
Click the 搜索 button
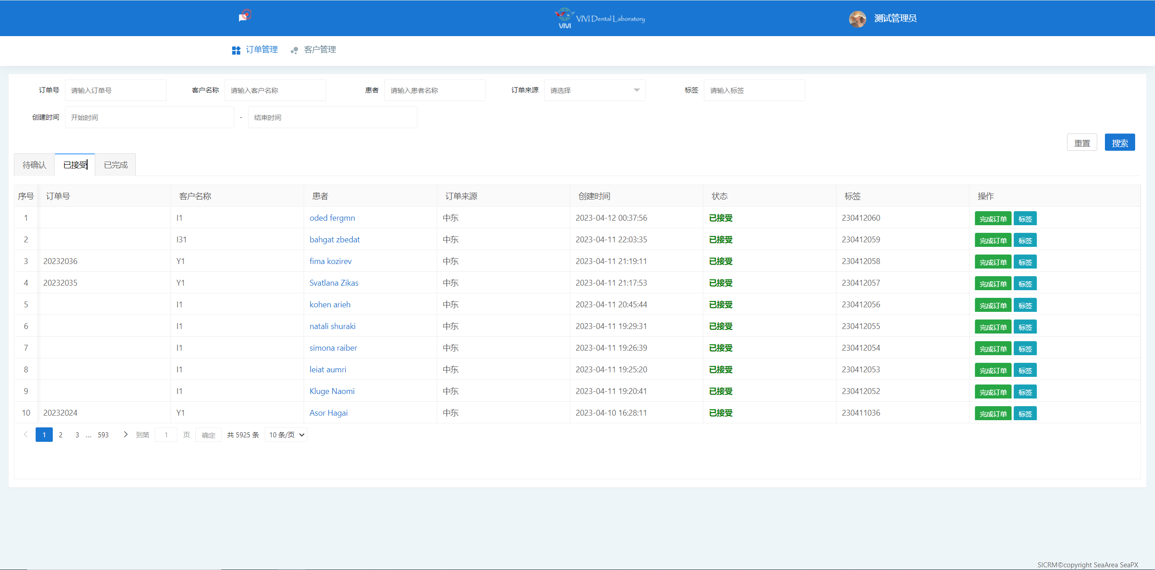1120,143
